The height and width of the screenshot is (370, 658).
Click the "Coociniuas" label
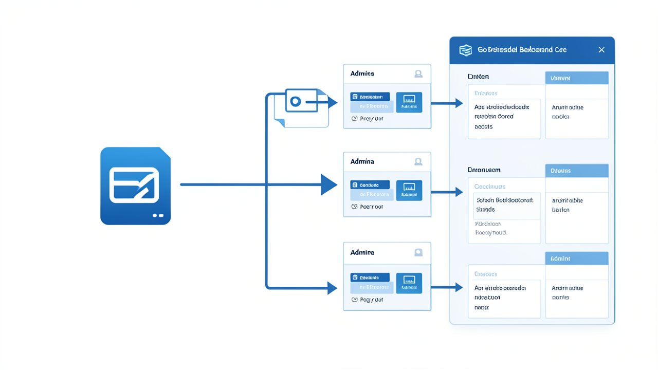(x=490, y=187)
